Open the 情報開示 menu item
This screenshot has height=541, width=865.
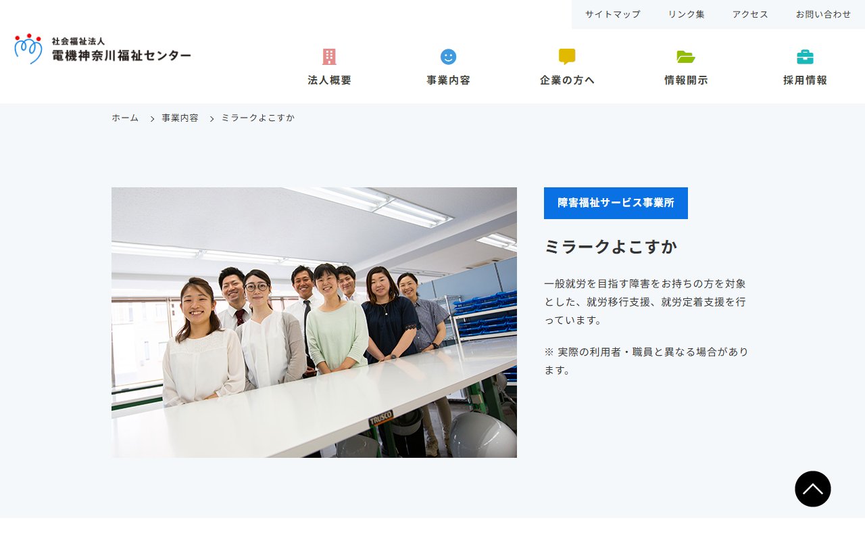coord(686,80)
